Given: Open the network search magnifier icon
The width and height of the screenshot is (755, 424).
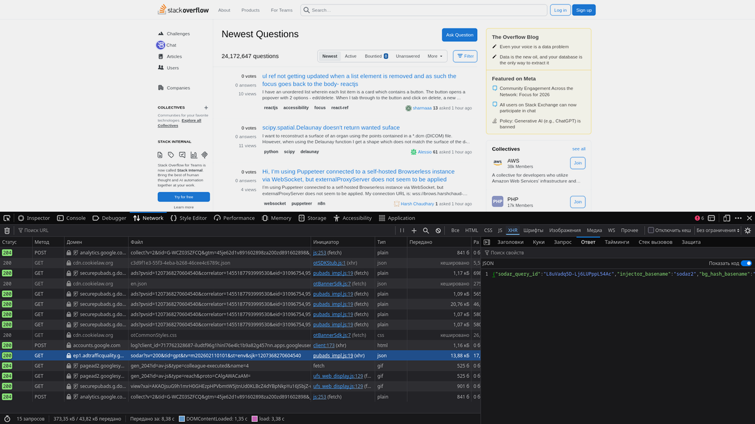Looking at the screenshot, I should (426, 231).
